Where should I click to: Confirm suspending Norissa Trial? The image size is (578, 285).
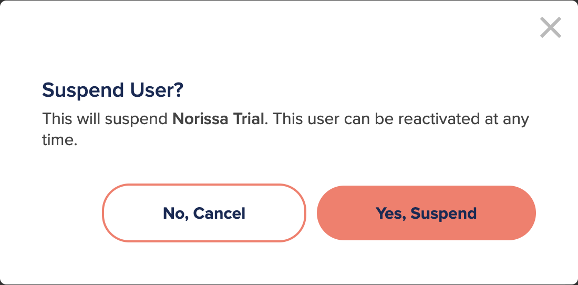tap(426, 213)
